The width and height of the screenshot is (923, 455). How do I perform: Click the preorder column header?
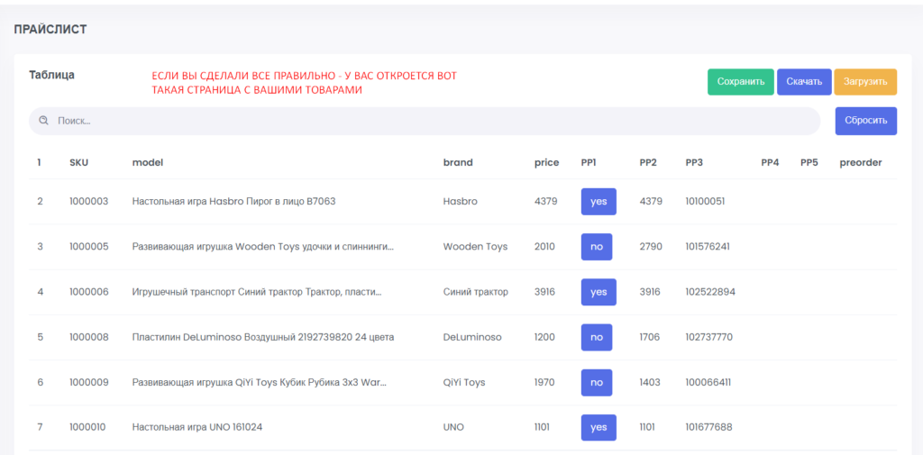click(x=861, y=163)
